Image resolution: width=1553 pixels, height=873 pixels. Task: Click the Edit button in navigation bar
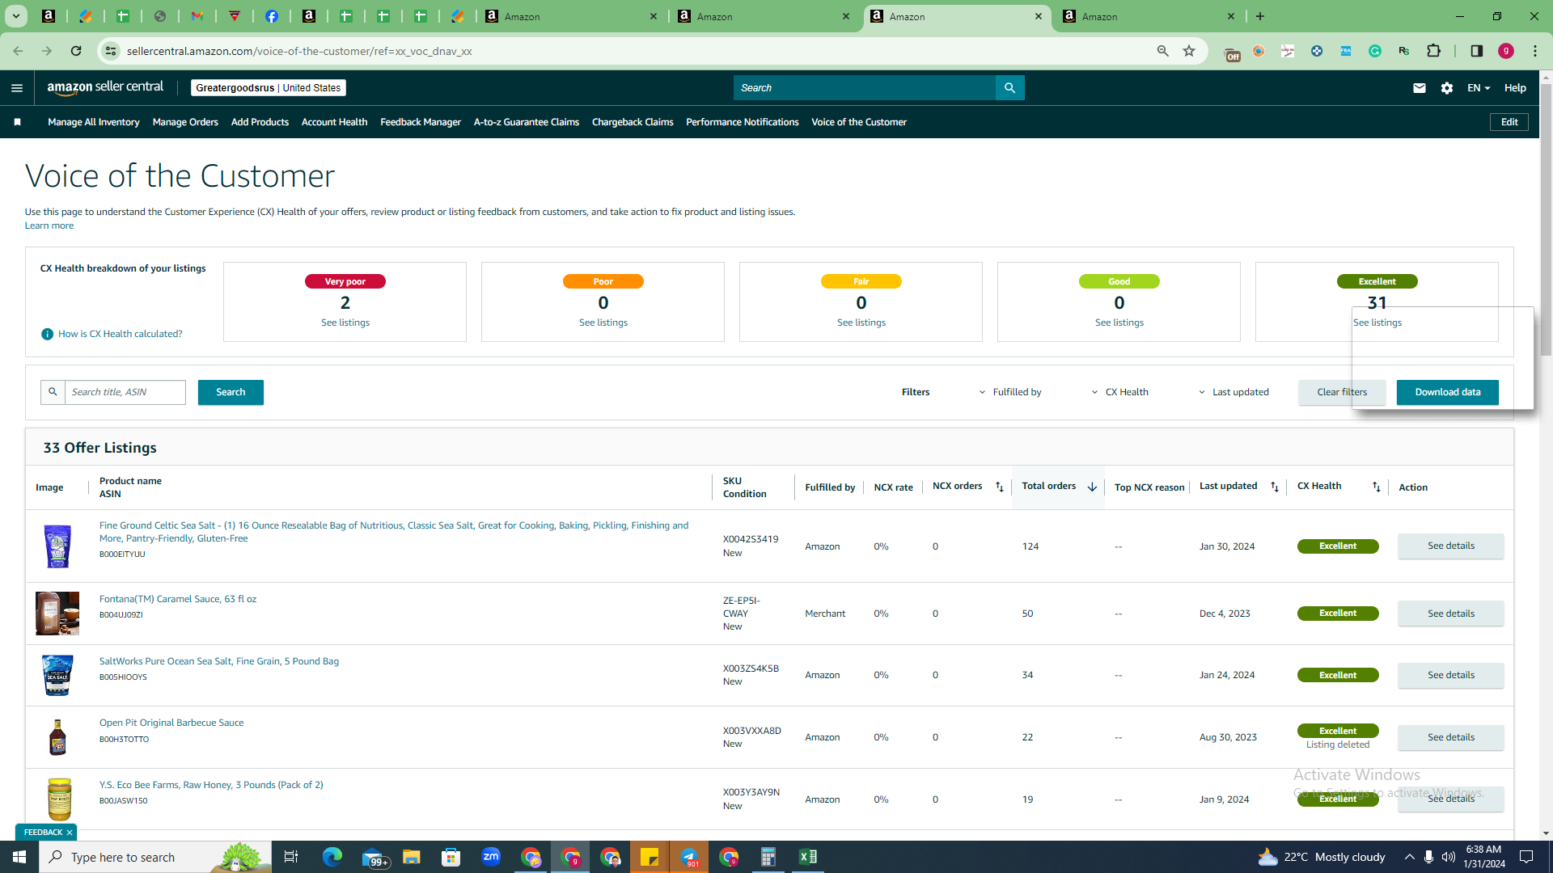pyautogui.click(x=1509, y=122)
